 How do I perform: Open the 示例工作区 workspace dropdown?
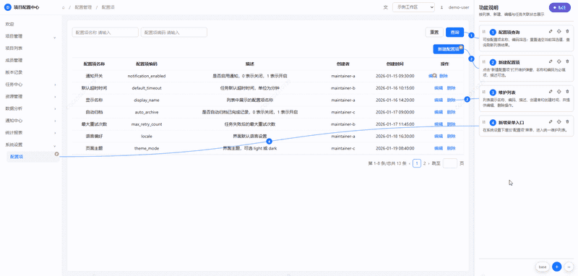(x=413, y=7)
